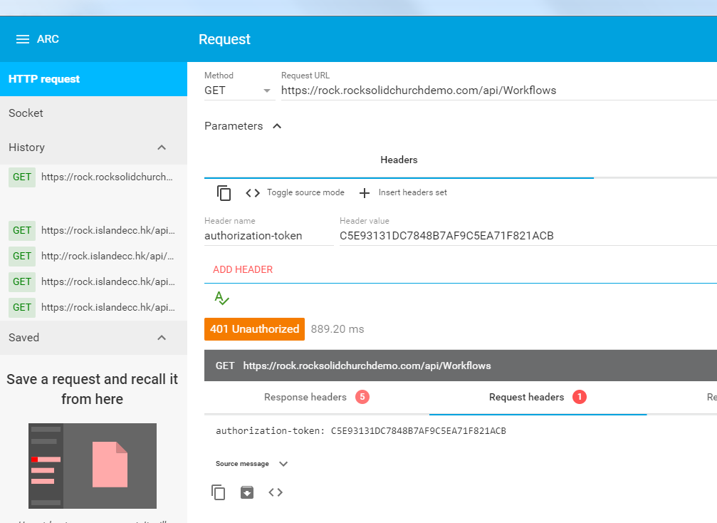The width and height of the screenshot is (717, 523).
Task: Expand Source message chevron
Action: pos(283,464)
